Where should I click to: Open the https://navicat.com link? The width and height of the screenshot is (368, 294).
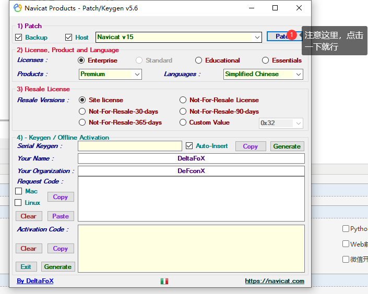pos(275,281)
